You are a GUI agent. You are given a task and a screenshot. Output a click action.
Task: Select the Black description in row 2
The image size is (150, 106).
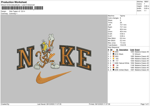(121, 54)
